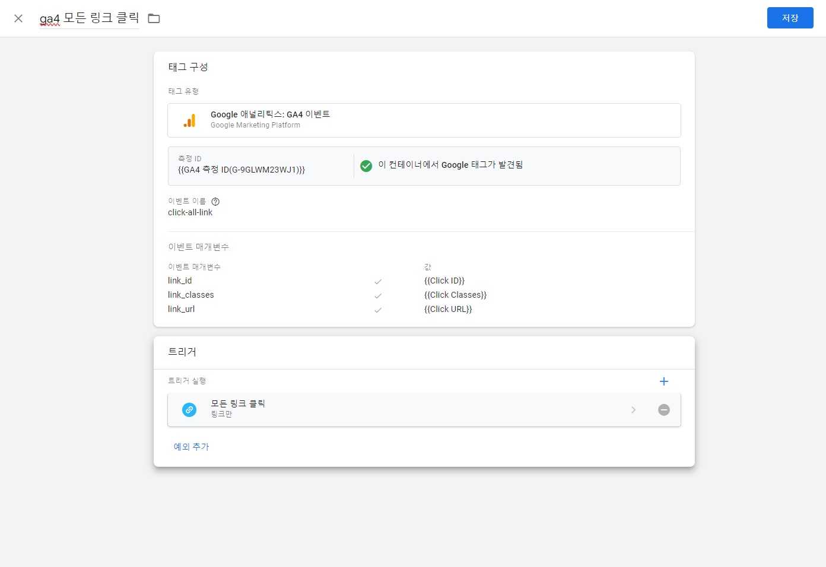Click the {{Click URL}} value
Viewport: 826px width, 567px height.
(448, 309)
